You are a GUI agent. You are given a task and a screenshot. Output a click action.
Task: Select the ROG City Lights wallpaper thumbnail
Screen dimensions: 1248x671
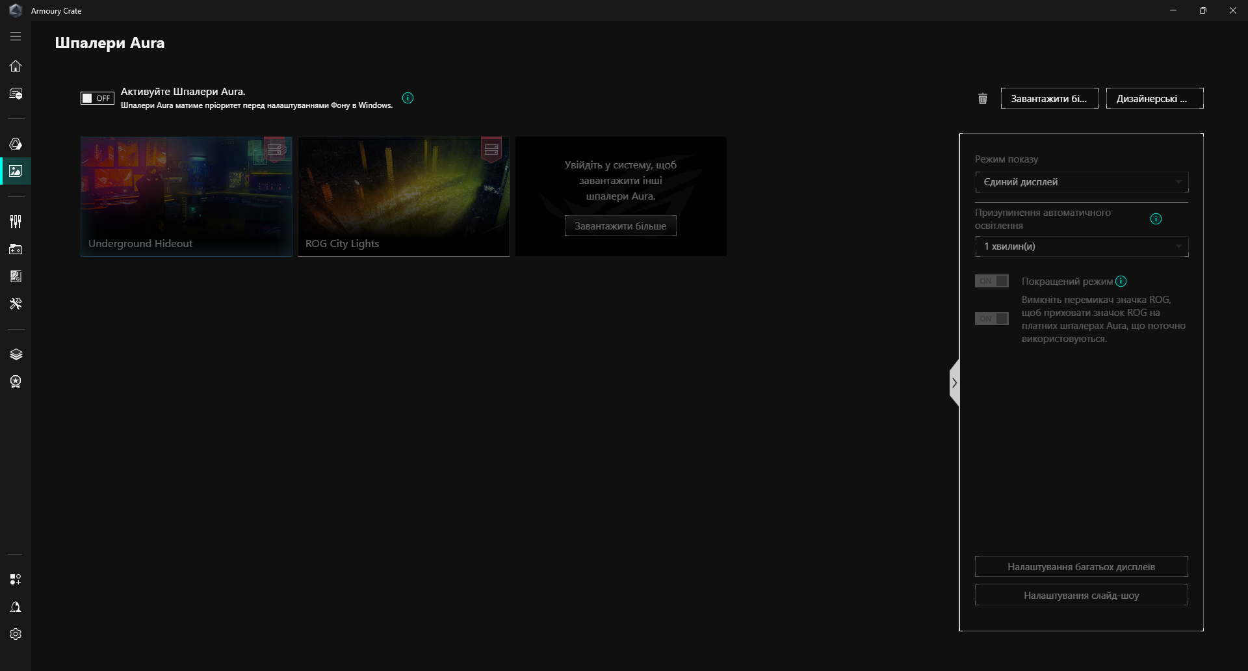(x=404, y=196)
